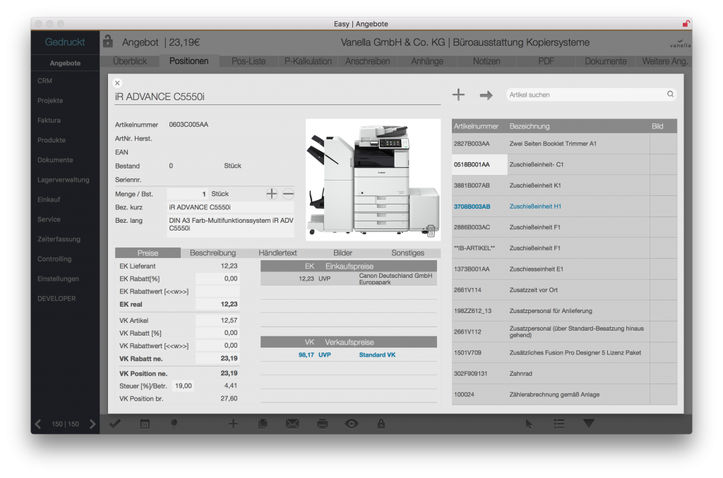The height and width of the screenshot is (478, 723).
Task: Click the red unlock icon in title bar
Action: [x=686, y=23]
